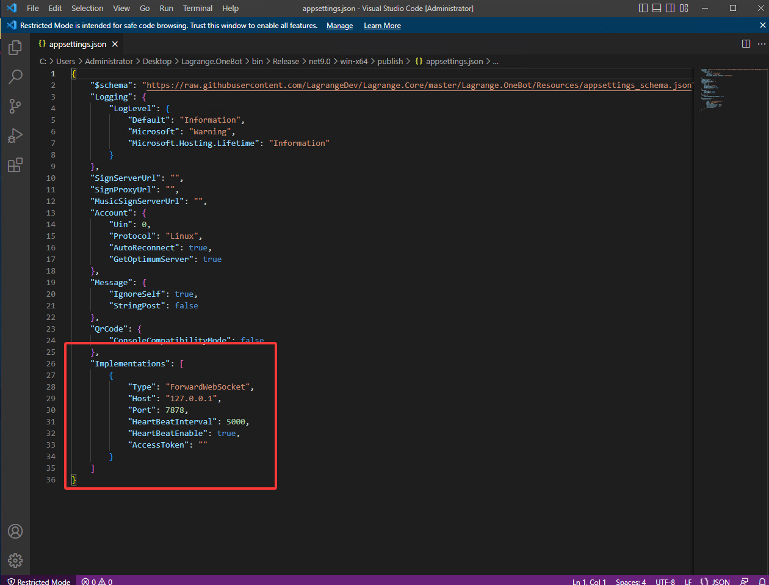Open the Terminal menu
This screenshot has width=769, height=585.
click(x=198, y=8)
